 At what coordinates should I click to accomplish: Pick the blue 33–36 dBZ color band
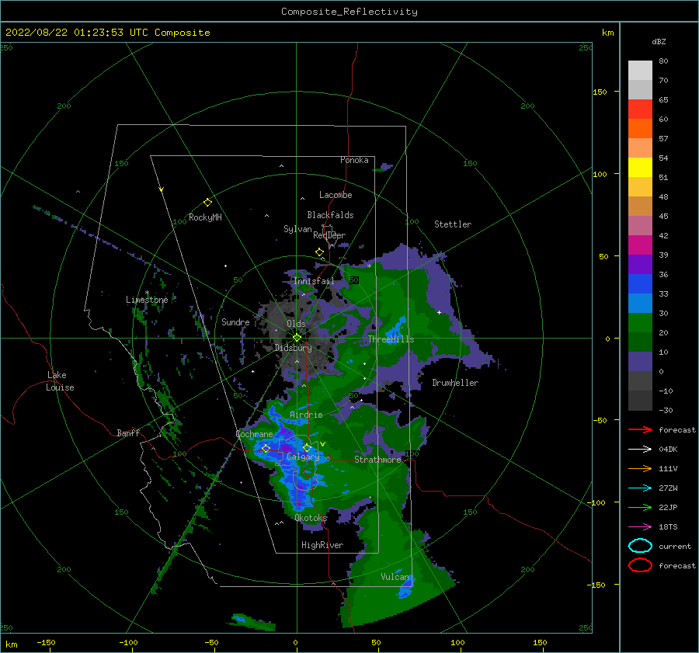[640, 283]
